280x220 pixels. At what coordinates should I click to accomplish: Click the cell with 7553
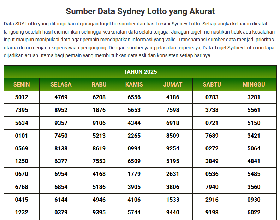[99, 161]
